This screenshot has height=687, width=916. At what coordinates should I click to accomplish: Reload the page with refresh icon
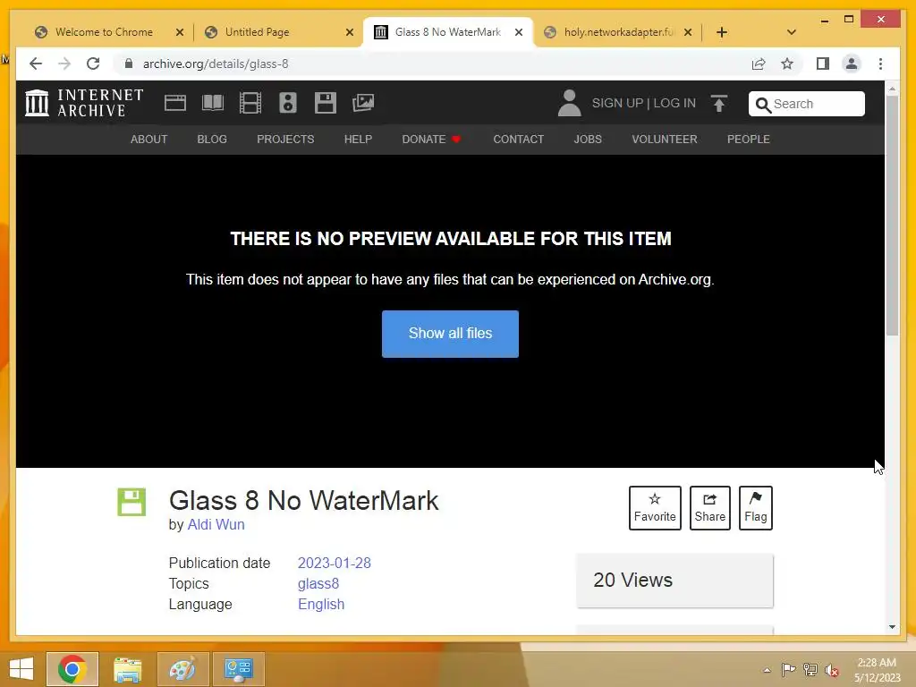coord(93,64)
